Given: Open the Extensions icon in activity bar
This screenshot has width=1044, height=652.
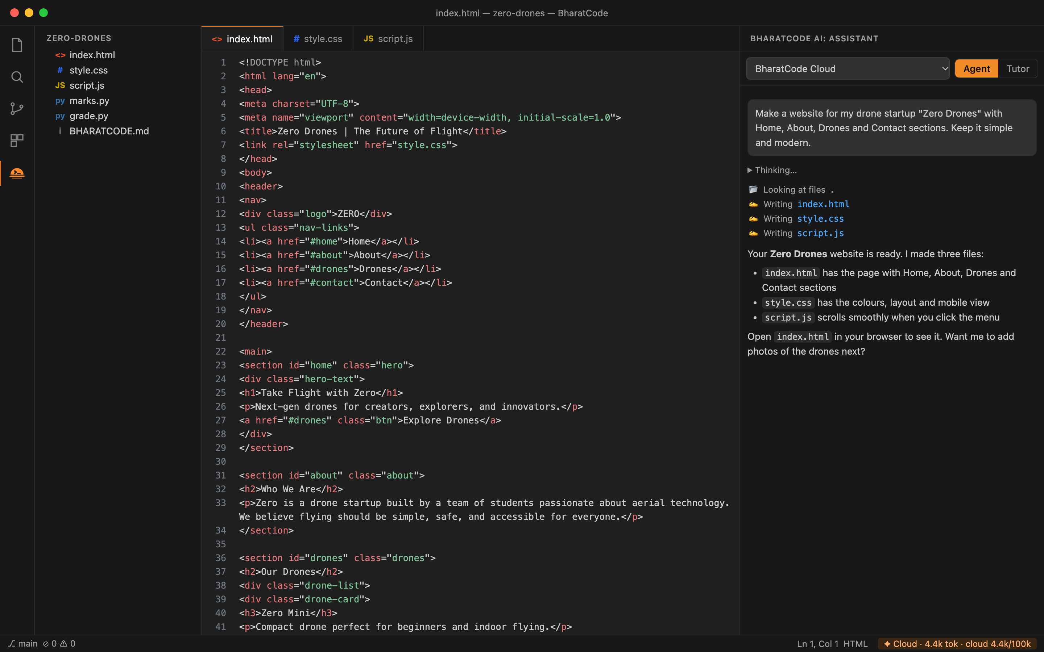Looking at the screenshot, I should click(x=17, y=140).
